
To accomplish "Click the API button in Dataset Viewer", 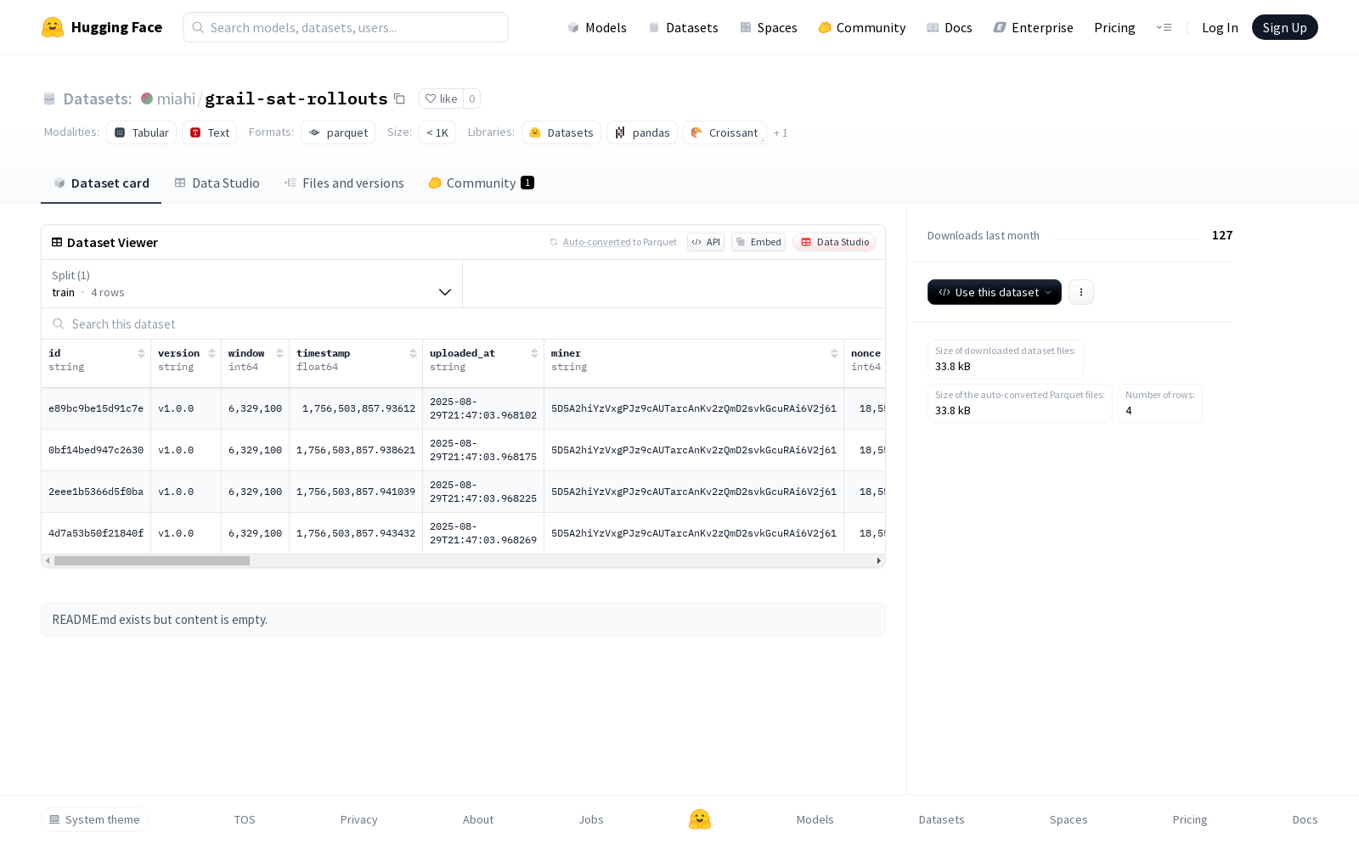I will (706, 242).
